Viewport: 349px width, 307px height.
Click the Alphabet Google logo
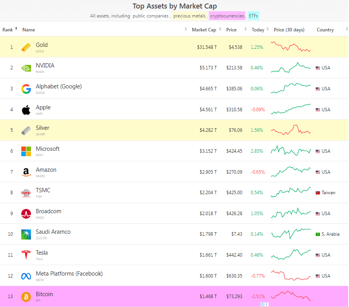[x=26, y=89]
